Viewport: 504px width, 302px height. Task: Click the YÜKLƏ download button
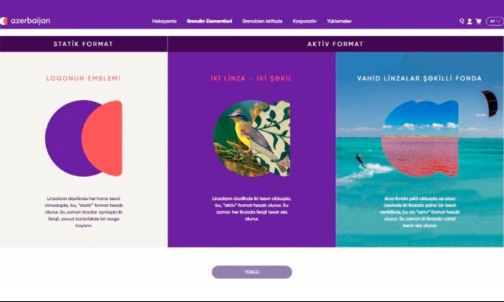coord(252,272)
